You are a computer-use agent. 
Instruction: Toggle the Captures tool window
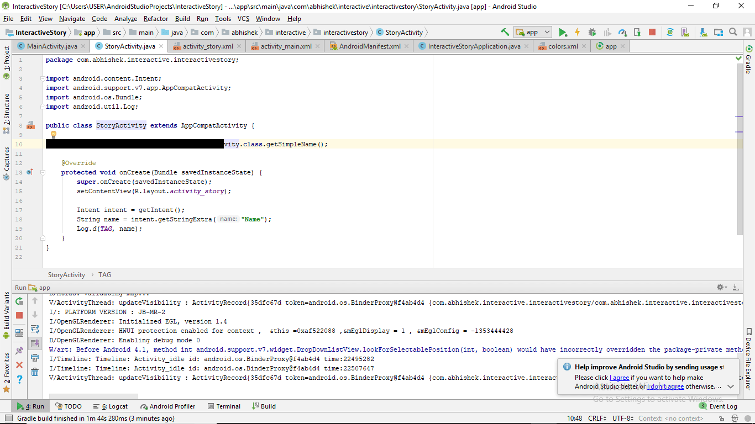point(7,163)
